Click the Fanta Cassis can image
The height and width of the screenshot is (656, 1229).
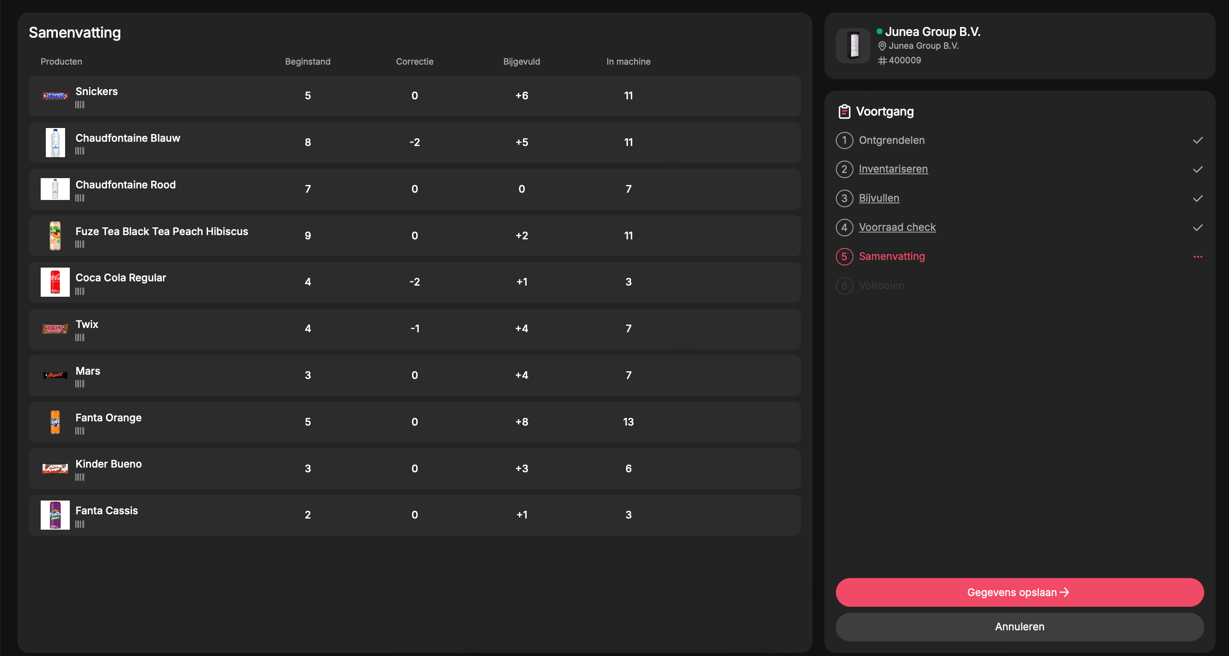[x=55, y=515]
